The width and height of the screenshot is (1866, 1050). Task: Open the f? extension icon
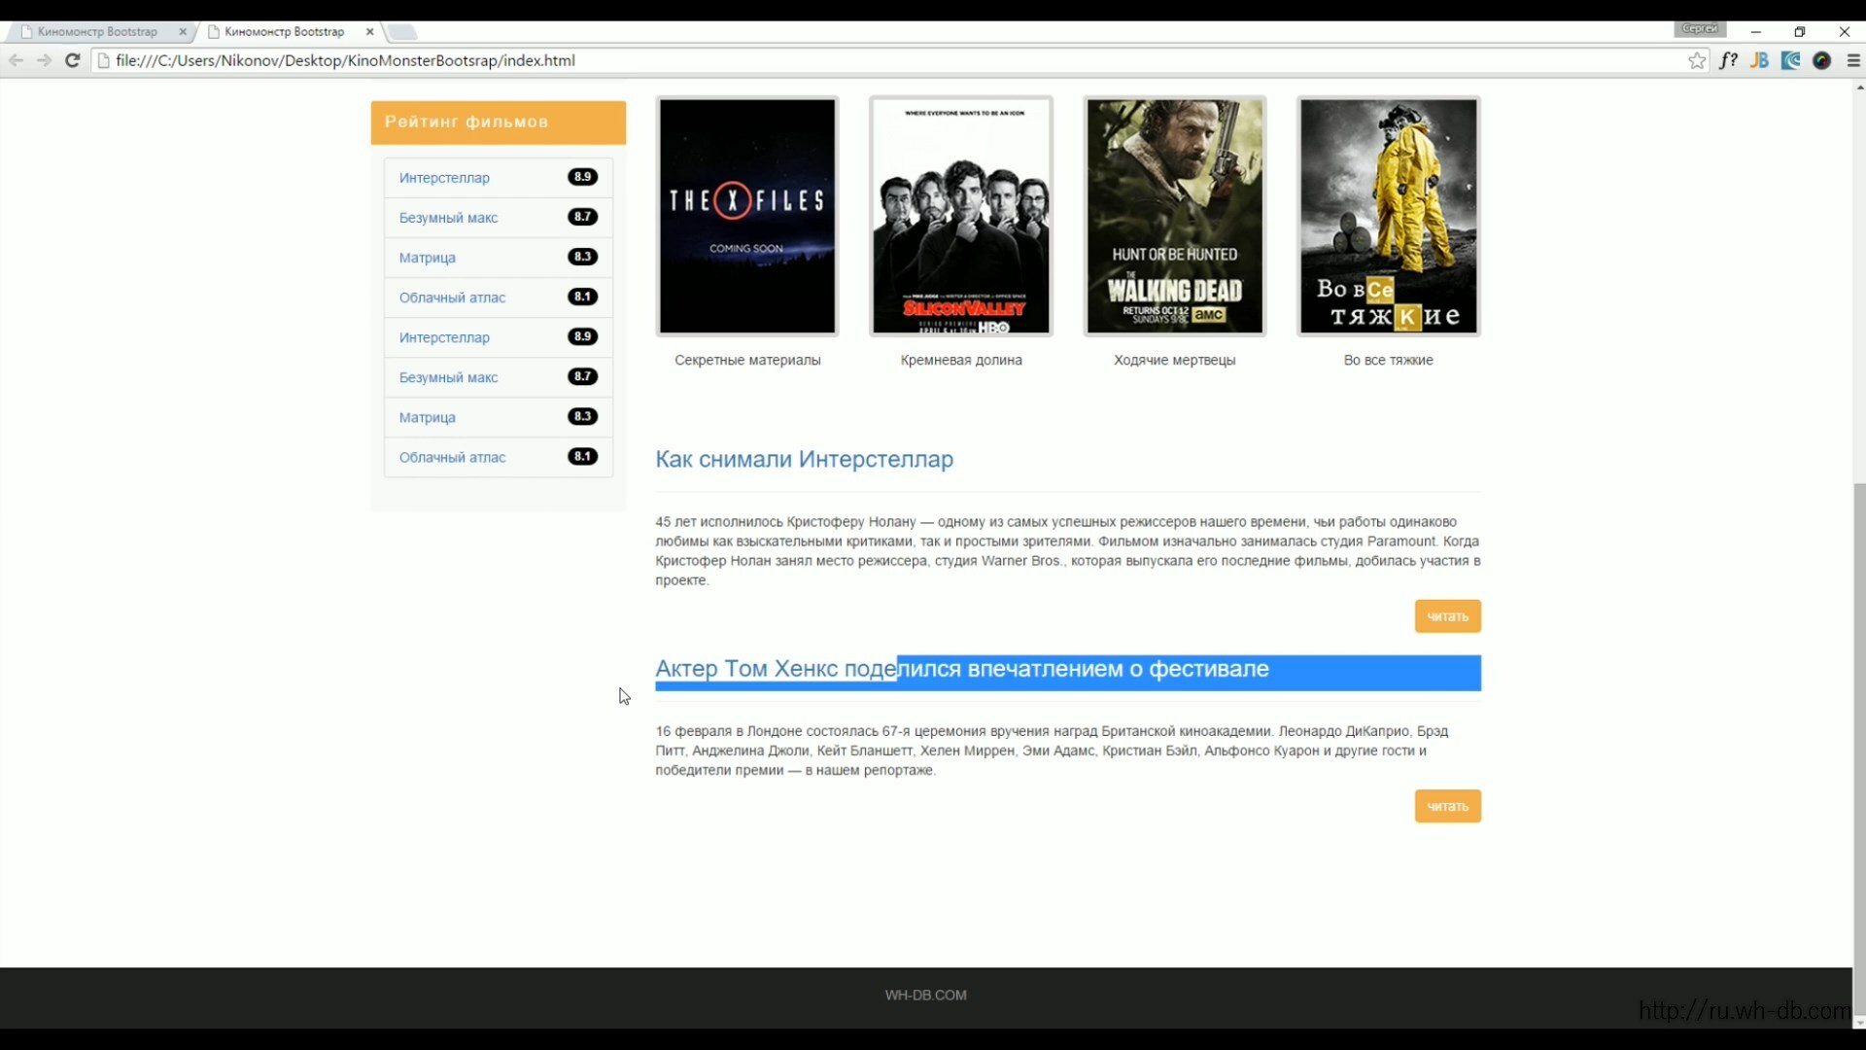(x=1728, y=60)
